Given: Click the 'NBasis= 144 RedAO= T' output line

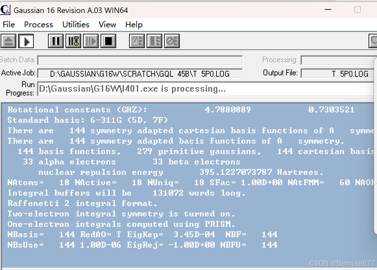Looking at the screenshot, I should [x=142, y=234].
